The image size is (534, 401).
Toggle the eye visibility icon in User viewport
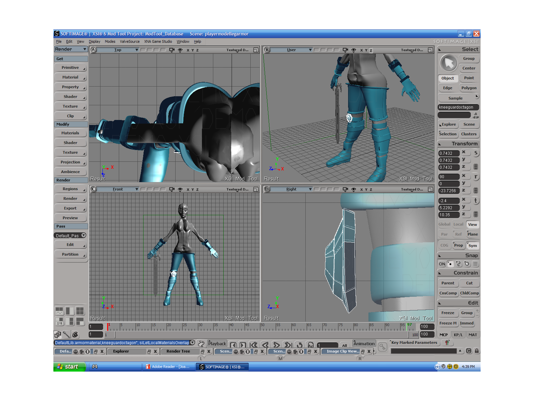tap(354, 50)
